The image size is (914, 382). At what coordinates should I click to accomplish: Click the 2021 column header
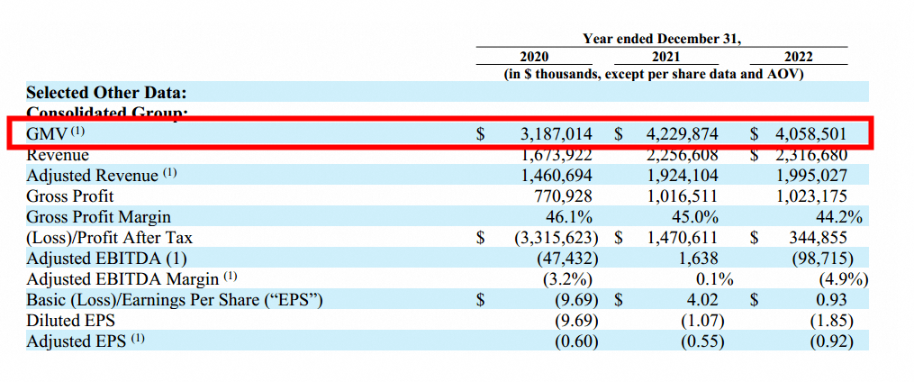point(665,57)
